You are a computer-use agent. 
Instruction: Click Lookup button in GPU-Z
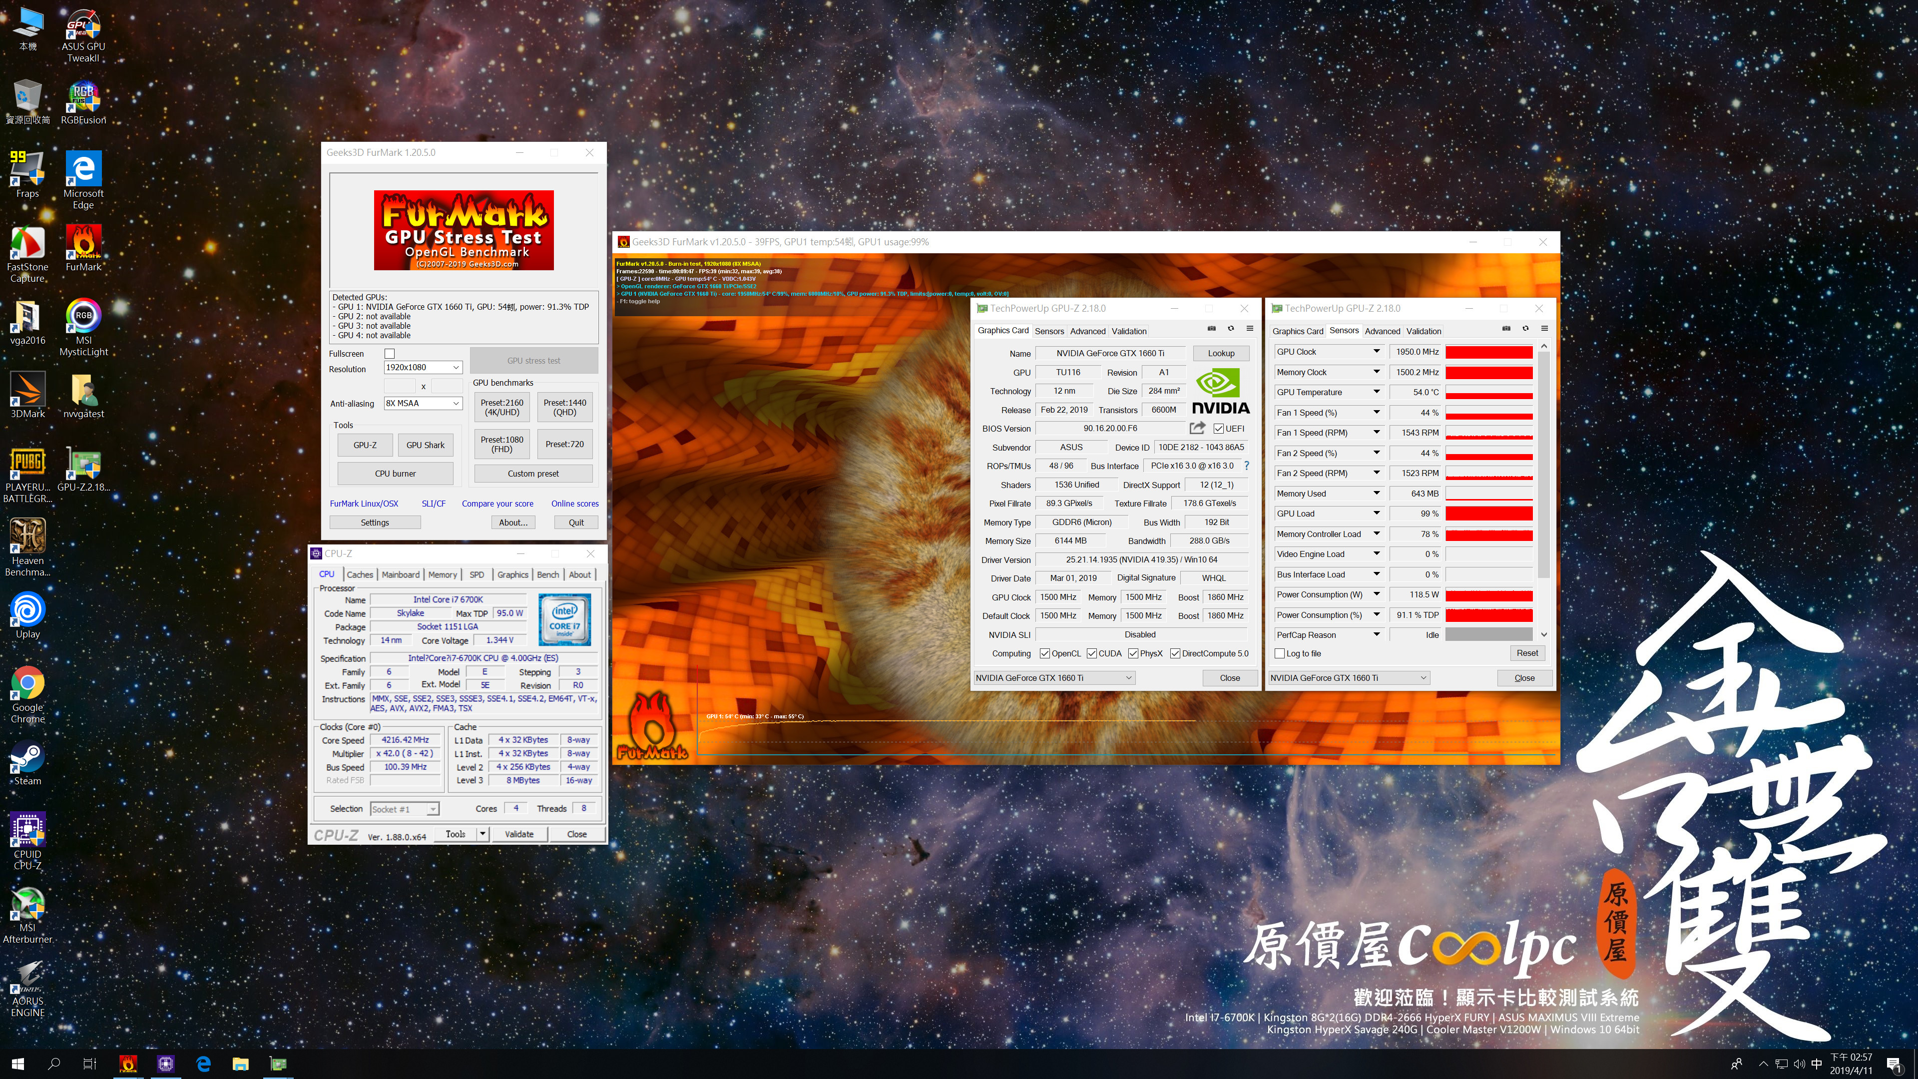[1221, 353]
